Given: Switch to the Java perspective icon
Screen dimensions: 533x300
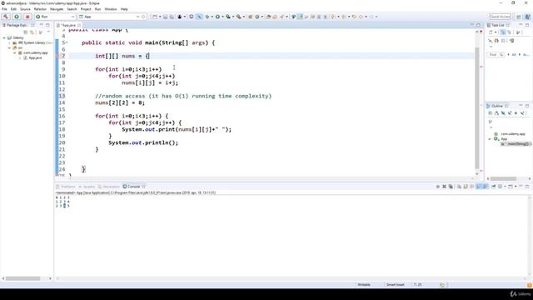Looking at the screenshot, I should pyautogui.click(x=527, y=17).
